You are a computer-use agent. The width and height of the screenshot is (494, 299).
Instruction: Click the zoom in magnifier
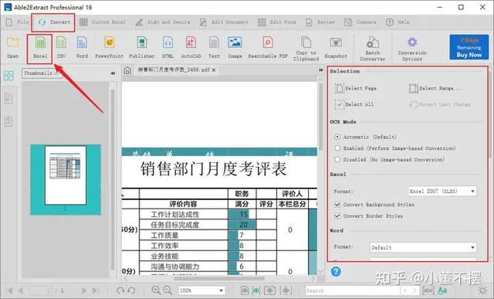coord(156,291)
